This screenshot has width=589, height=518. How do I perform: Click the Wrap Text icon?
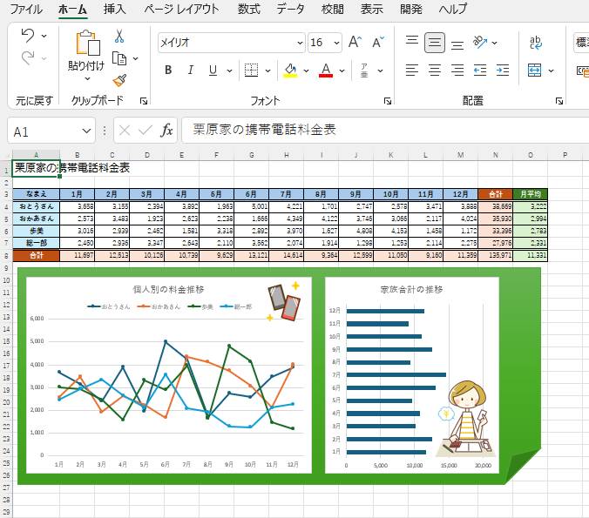(535, 42)
